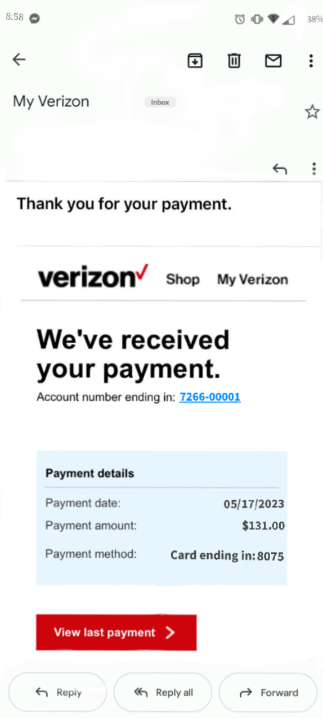Click the Verizon logo in the email
Viewport: 323px width, 718px height.
[93, 277]
